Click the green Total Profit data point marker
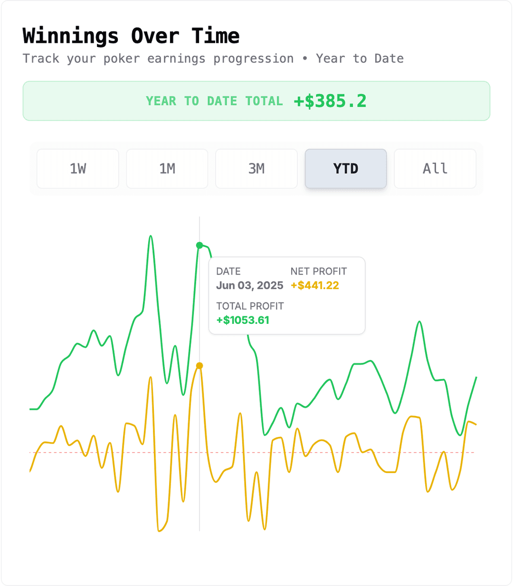The width and height of the screenshot is (513, 586). (x=199, y=245)
